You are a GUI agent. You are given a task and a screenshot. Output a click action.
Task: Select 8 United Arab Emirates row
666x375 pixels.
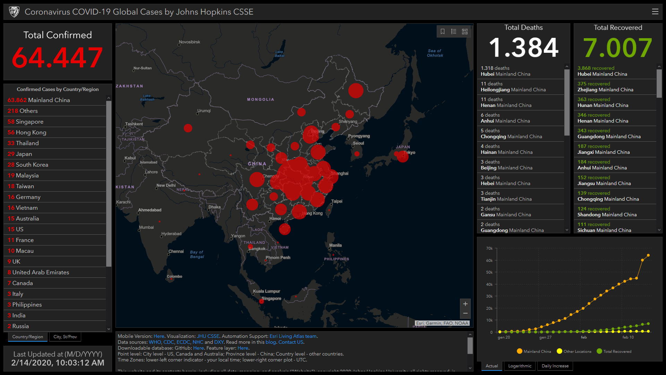tap(55, 272)
